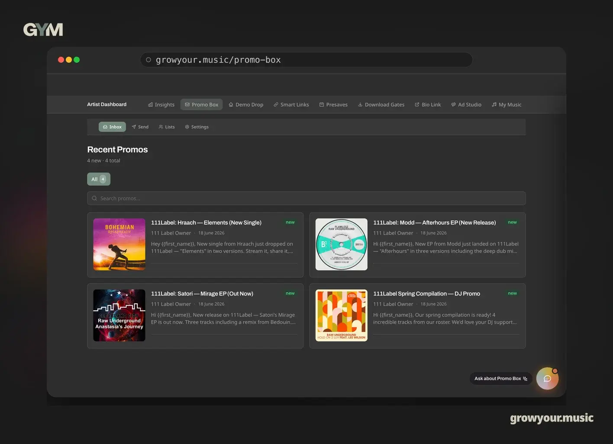
Task: Open the Insights tab
Action: (161, 105)
